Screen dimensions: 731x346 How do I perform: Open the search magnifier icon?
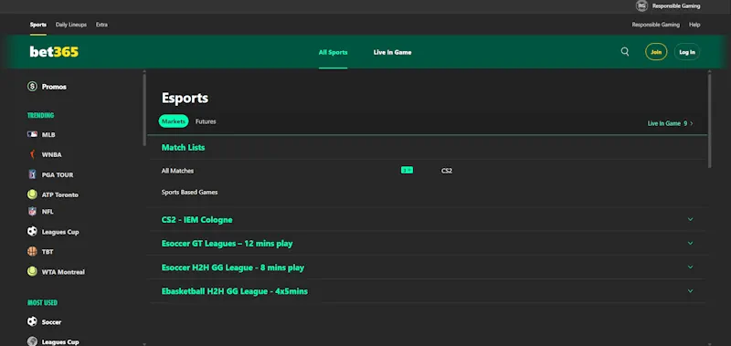(x=625, y=52)
